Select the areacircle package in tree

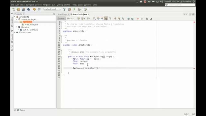[x=27, y=22]
